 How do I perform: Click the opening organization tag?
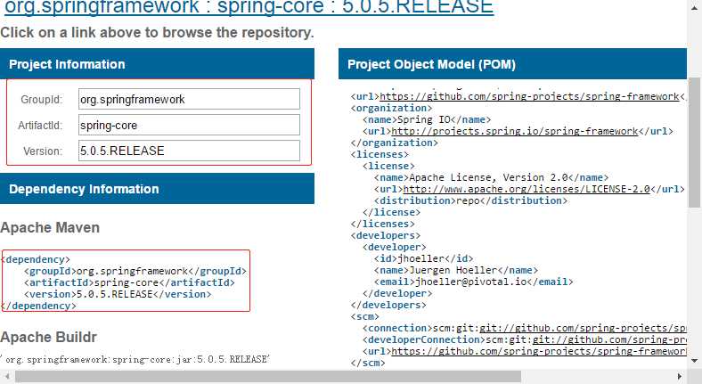coord(391,108)
